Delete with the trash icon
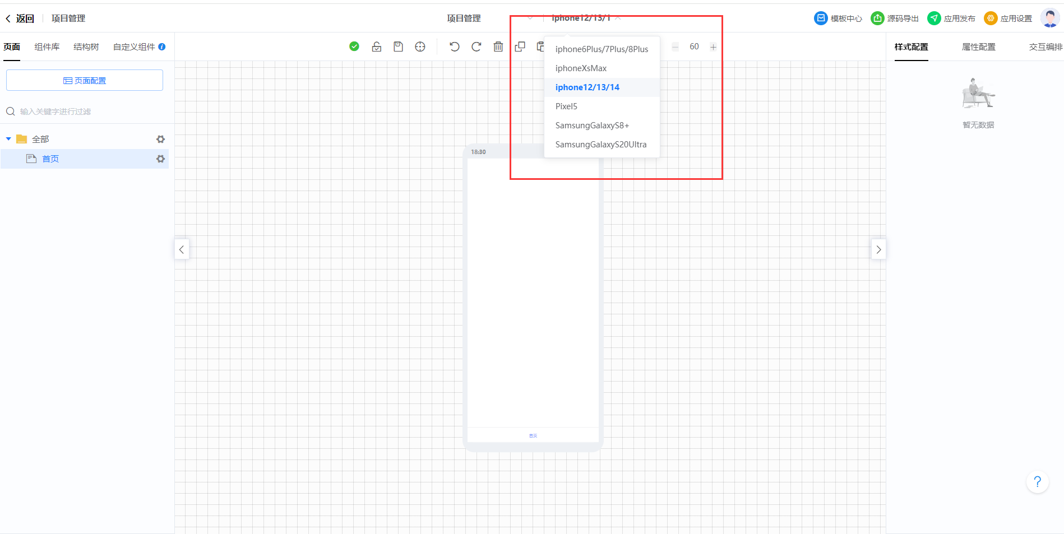The height and width of the screenshot is (534, 1064). pyautogui.click(x=498, y=47)
